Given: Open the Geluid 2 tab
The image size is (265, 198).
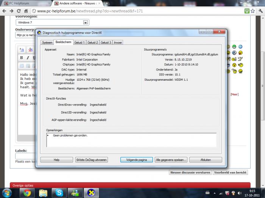Looking at the screenshot, I should tap(93, 42).
